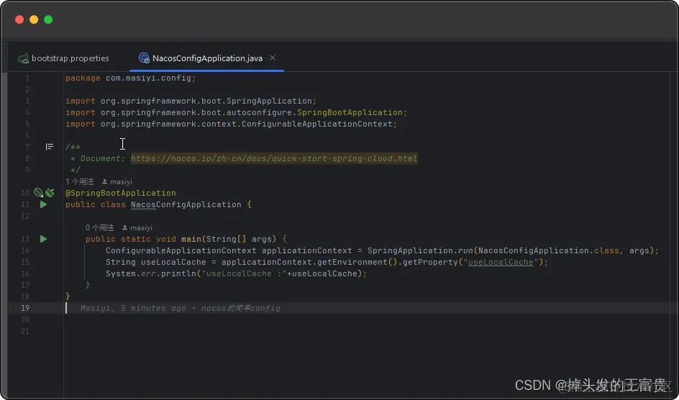Click System.err.println statement on line 16
The width and height of the screenshot is (679, 400).
click(237, 273)
